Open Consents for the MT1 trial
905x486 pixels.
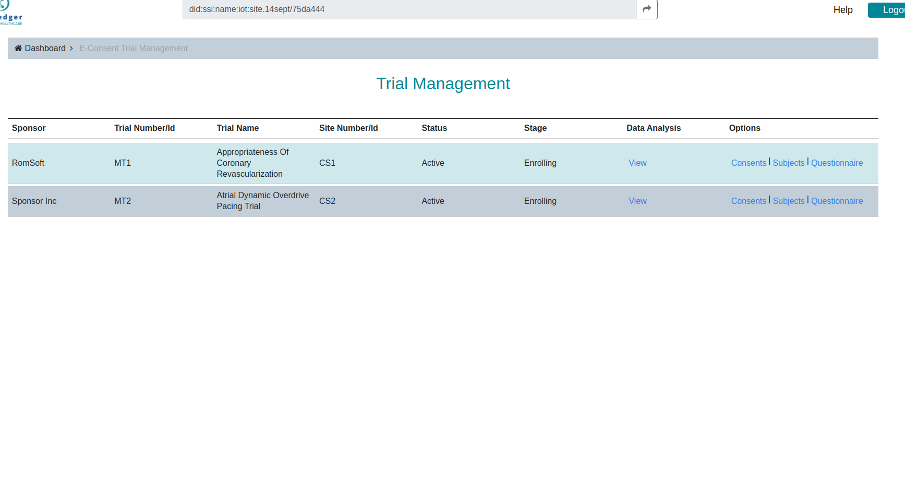(749, 163)
